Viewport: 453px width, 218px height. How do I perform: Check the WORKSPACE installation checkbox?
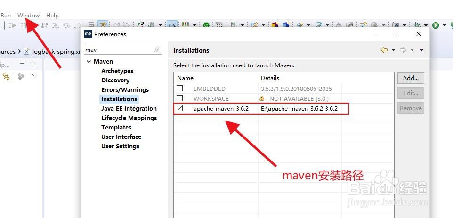tap(180, 98)
